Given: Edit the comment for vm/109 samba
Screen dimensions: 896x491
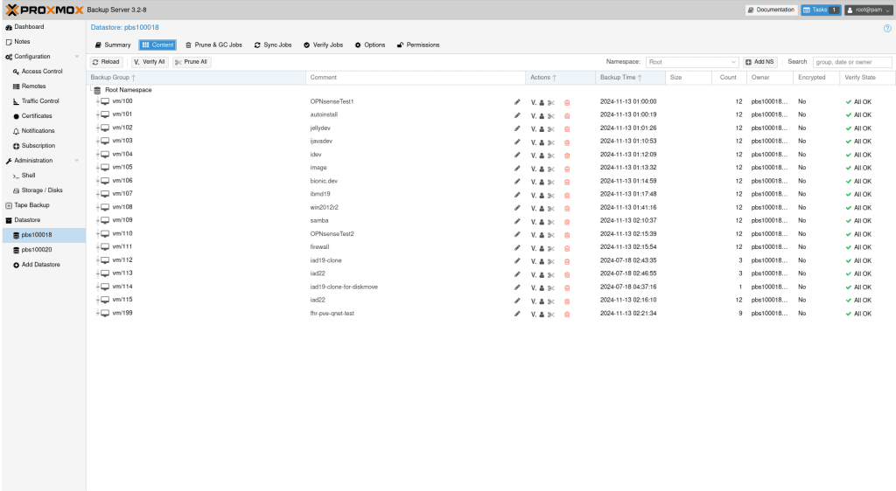Looking at the screenshot, I should [x=517, y=221].
